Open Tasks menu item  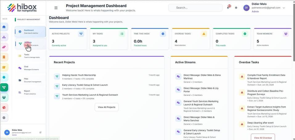point(30,56)
